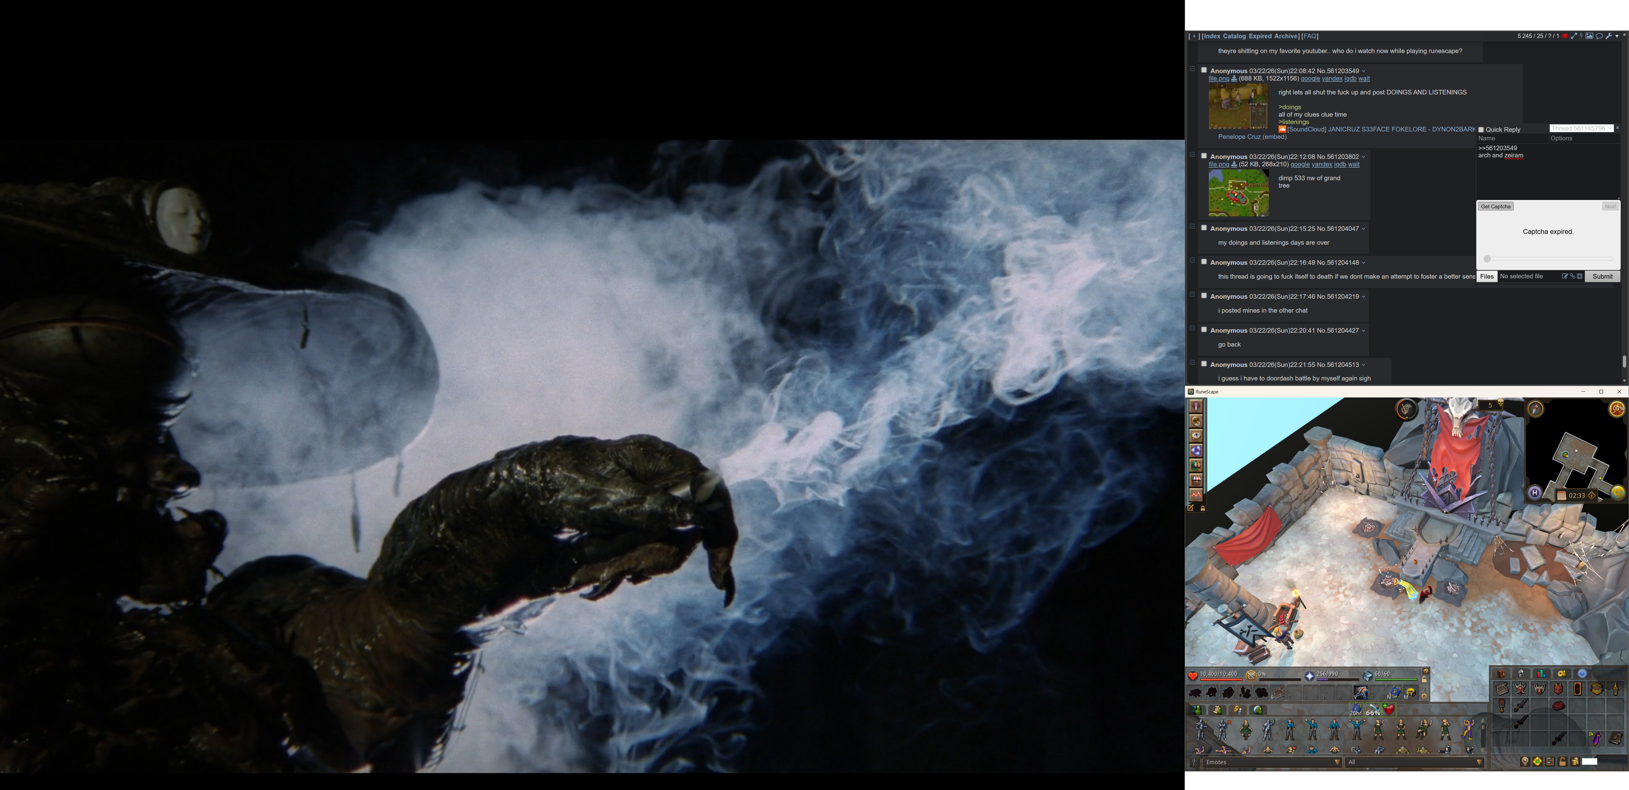Open the Archive link in board navigation

point(1286,36)
